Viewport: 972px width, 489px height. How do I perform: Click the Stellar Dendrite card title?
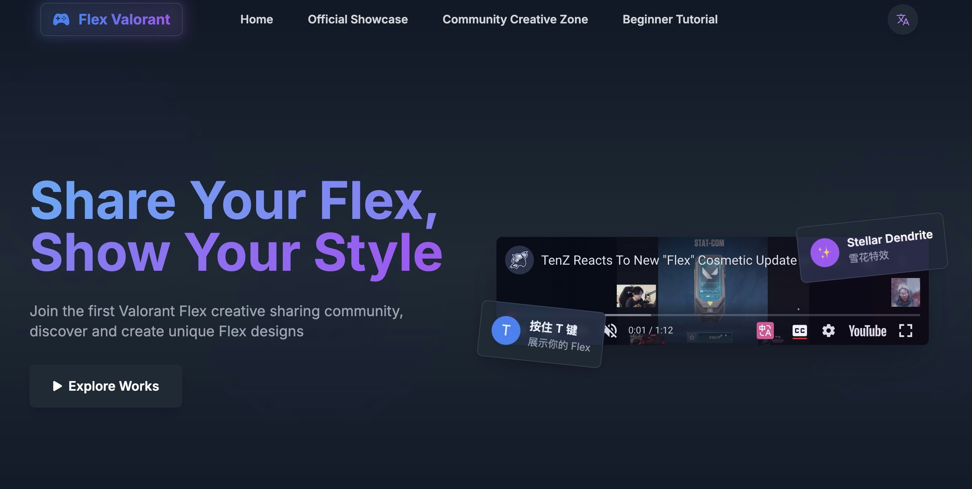point(890,239)
